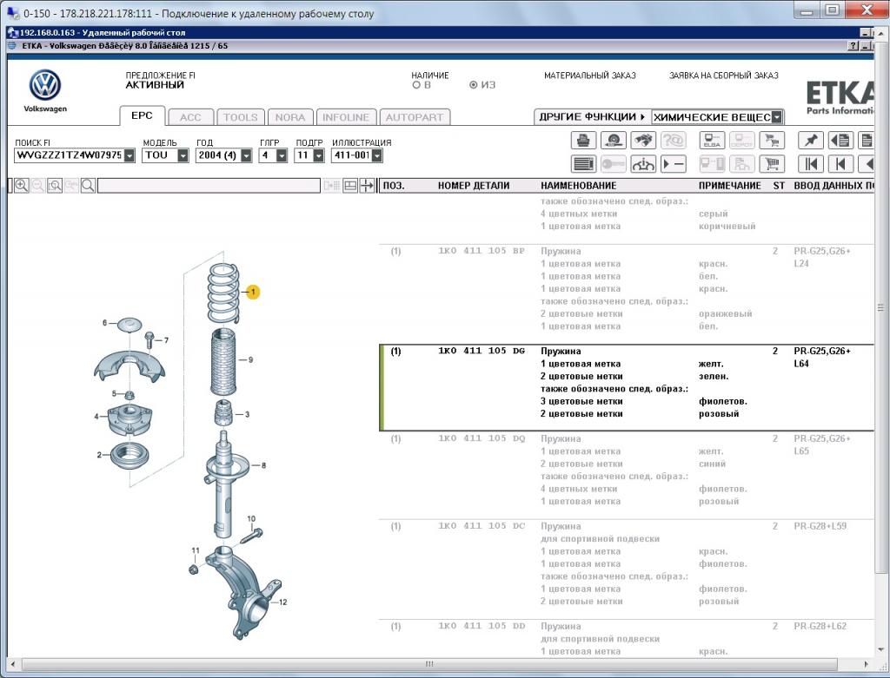This screenshot has height=678, width=890.
Task: Click the arrow-dash toolbar icon
Action: [x=674, y=164]
